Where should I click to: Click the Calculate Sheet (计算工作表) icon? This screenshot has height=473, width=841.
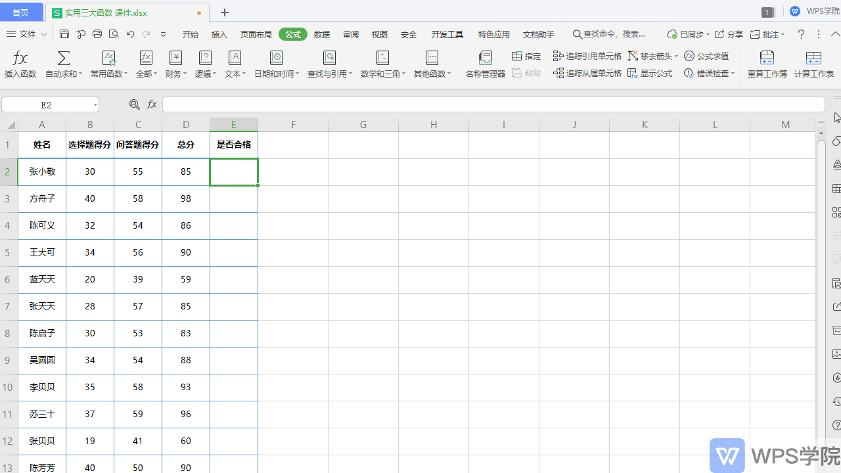(x=813, y=58)
